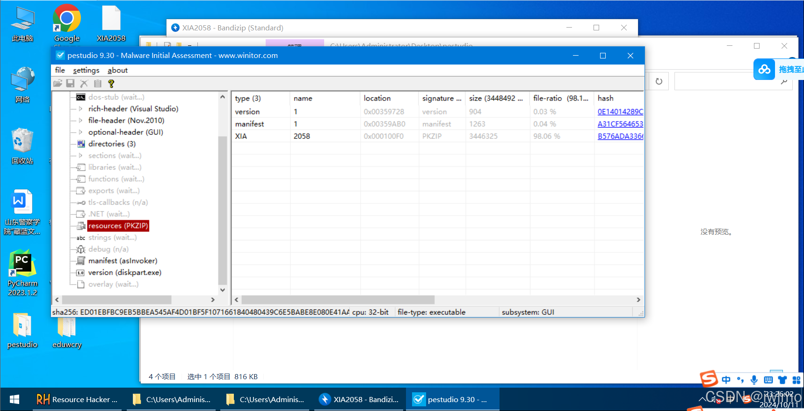This screenshot has height=411, width=804.
Task: Click the file-ratio column header
Action: tap(562, 98)
